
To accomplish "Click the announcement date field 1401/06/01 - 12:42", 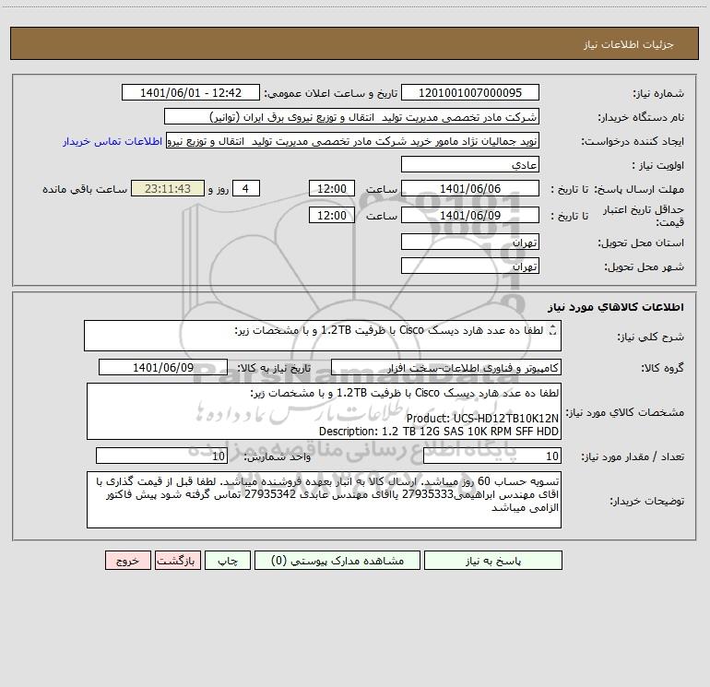I will pos(191,92).
